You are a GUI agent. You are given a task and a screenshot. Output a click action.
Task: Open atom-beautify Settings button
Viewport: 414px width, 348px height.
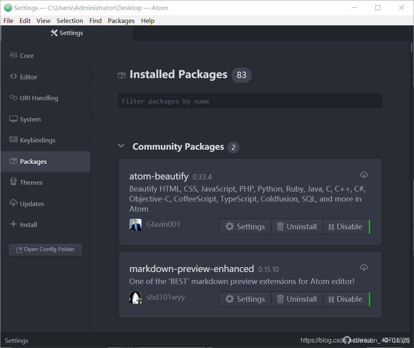pos(245,227)
